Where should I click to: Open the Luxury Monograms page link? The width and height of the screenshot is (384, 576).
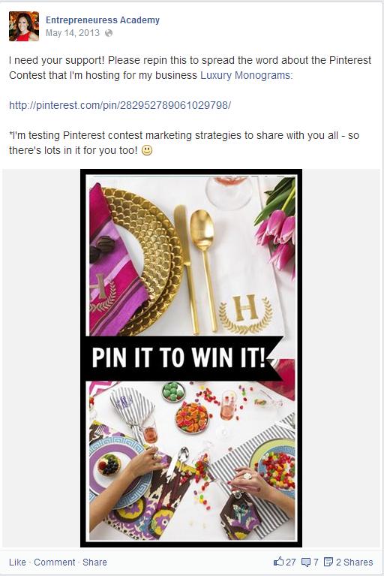tap(246, 75)
